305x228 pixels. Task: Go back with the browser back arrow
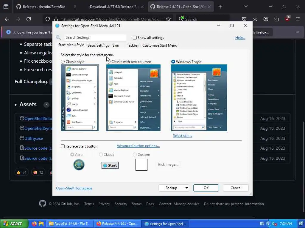(7, 19)
